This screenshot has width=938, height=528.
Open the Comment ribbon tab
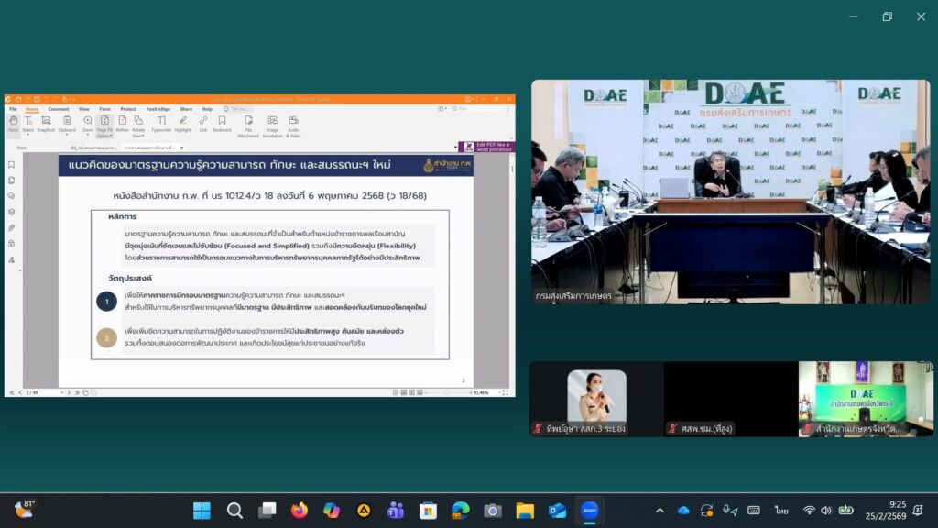(59, 109)
